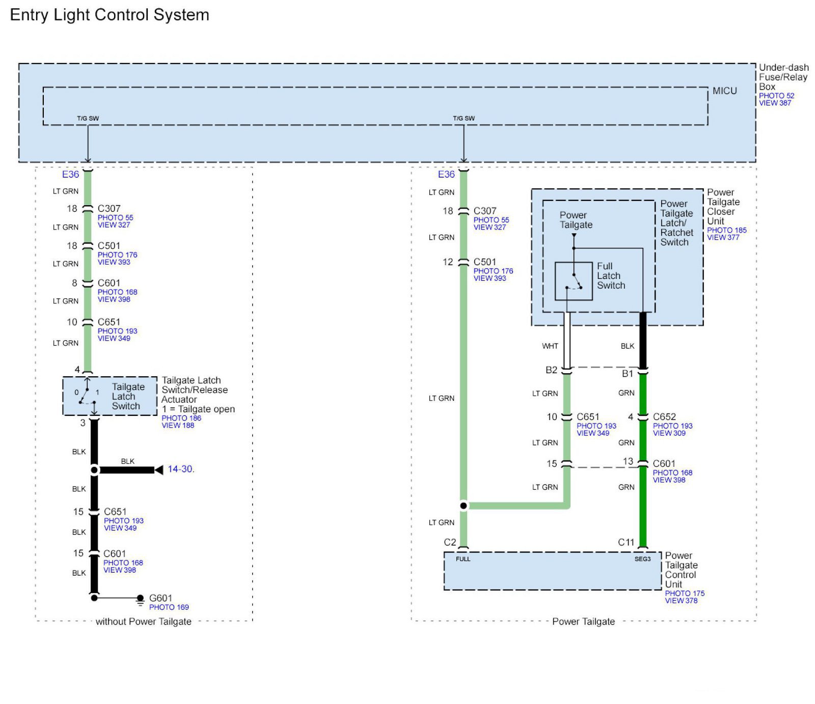Open PHOTO 185 for Power Tailgate Closer Unit
The width and height of the screenshot is (815, 704).
pyautogui.click(x=726, y=230)
